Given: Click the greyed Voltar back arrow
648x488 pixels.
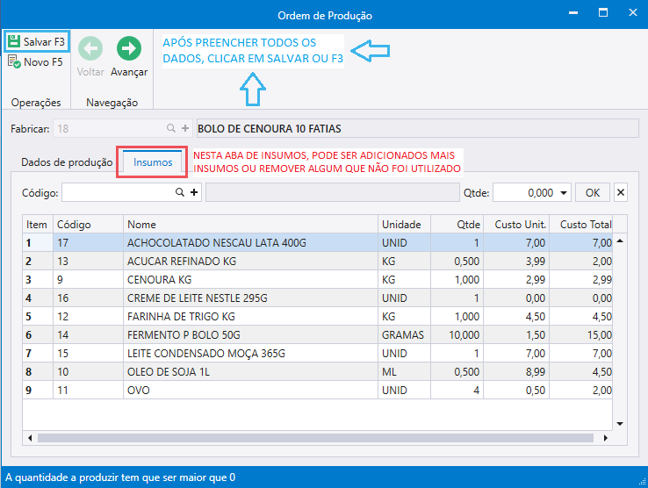Looking at the screenshot, I should coord(90,48).
